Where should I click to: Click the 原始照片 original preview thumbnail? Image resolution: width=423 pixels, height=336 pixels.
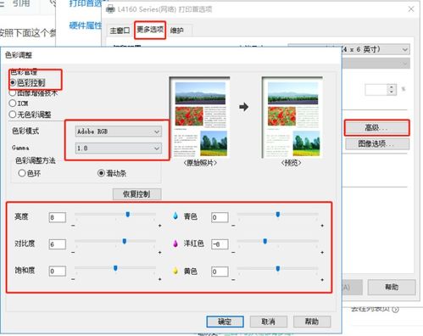(x=200, y=117)
